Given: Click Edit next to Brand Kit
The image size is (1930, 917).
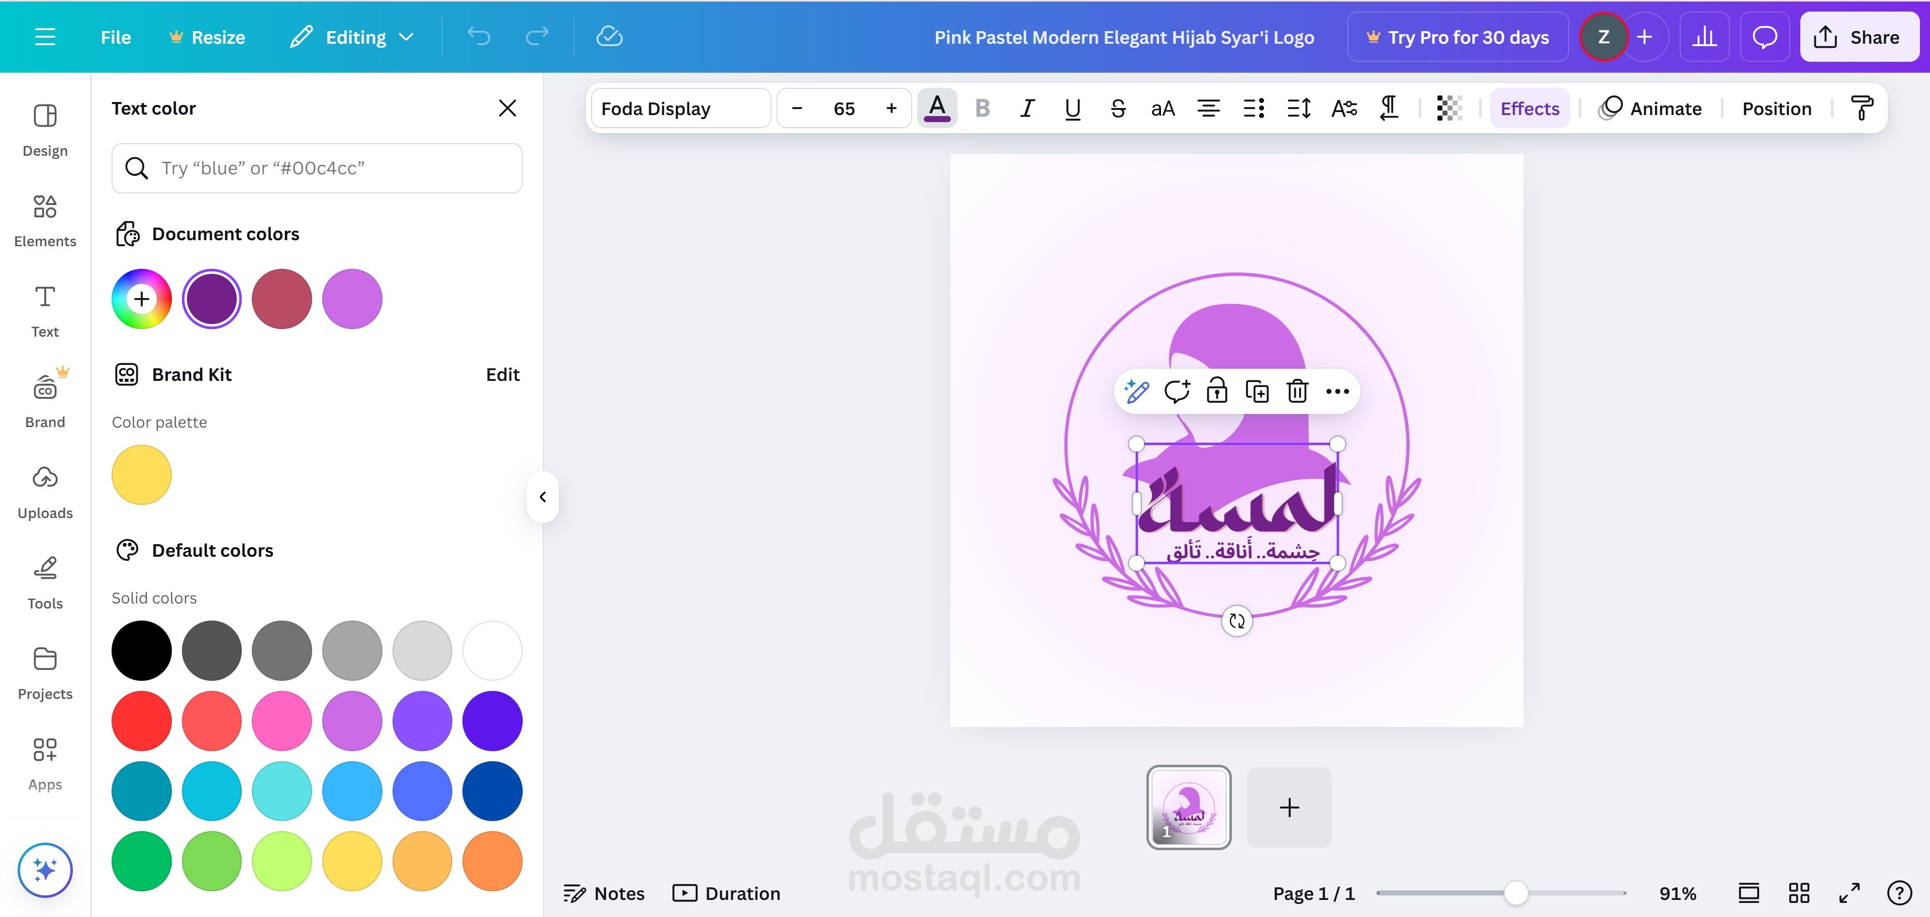Looking at the screenshot, I should point(502,375).
